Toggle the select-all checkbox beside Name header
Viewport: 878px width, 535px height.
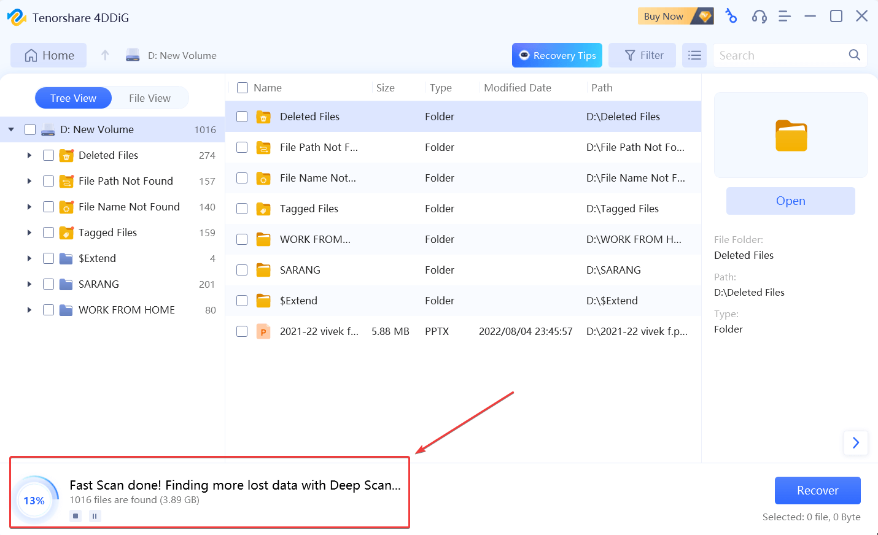[x=243, y=88]
